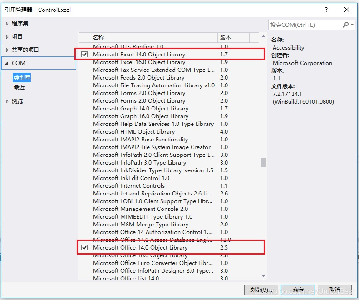Image resolution: width=359 pixels, height=300 pixels.
Task: Select Microsoft Office Euro Converter Object Library
Action: pos(169,263)
